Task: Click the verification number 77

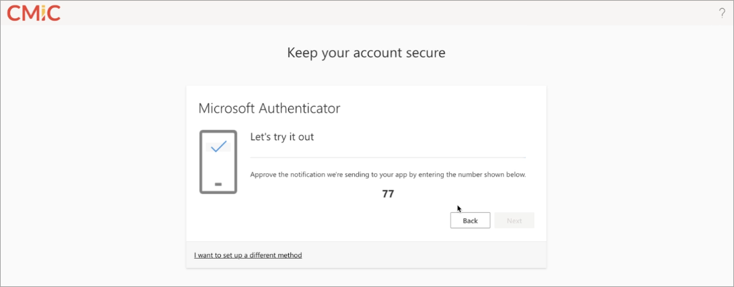Action: tap(388, 194)
